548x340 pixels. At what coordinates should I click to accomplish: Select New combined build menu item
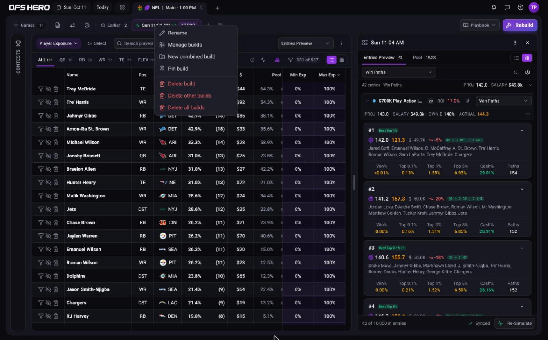tap(196, 56)
